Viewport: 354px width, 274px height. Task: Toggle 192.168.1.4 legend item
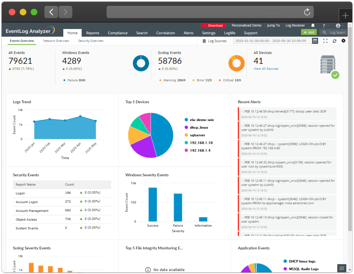pos(197,150)
